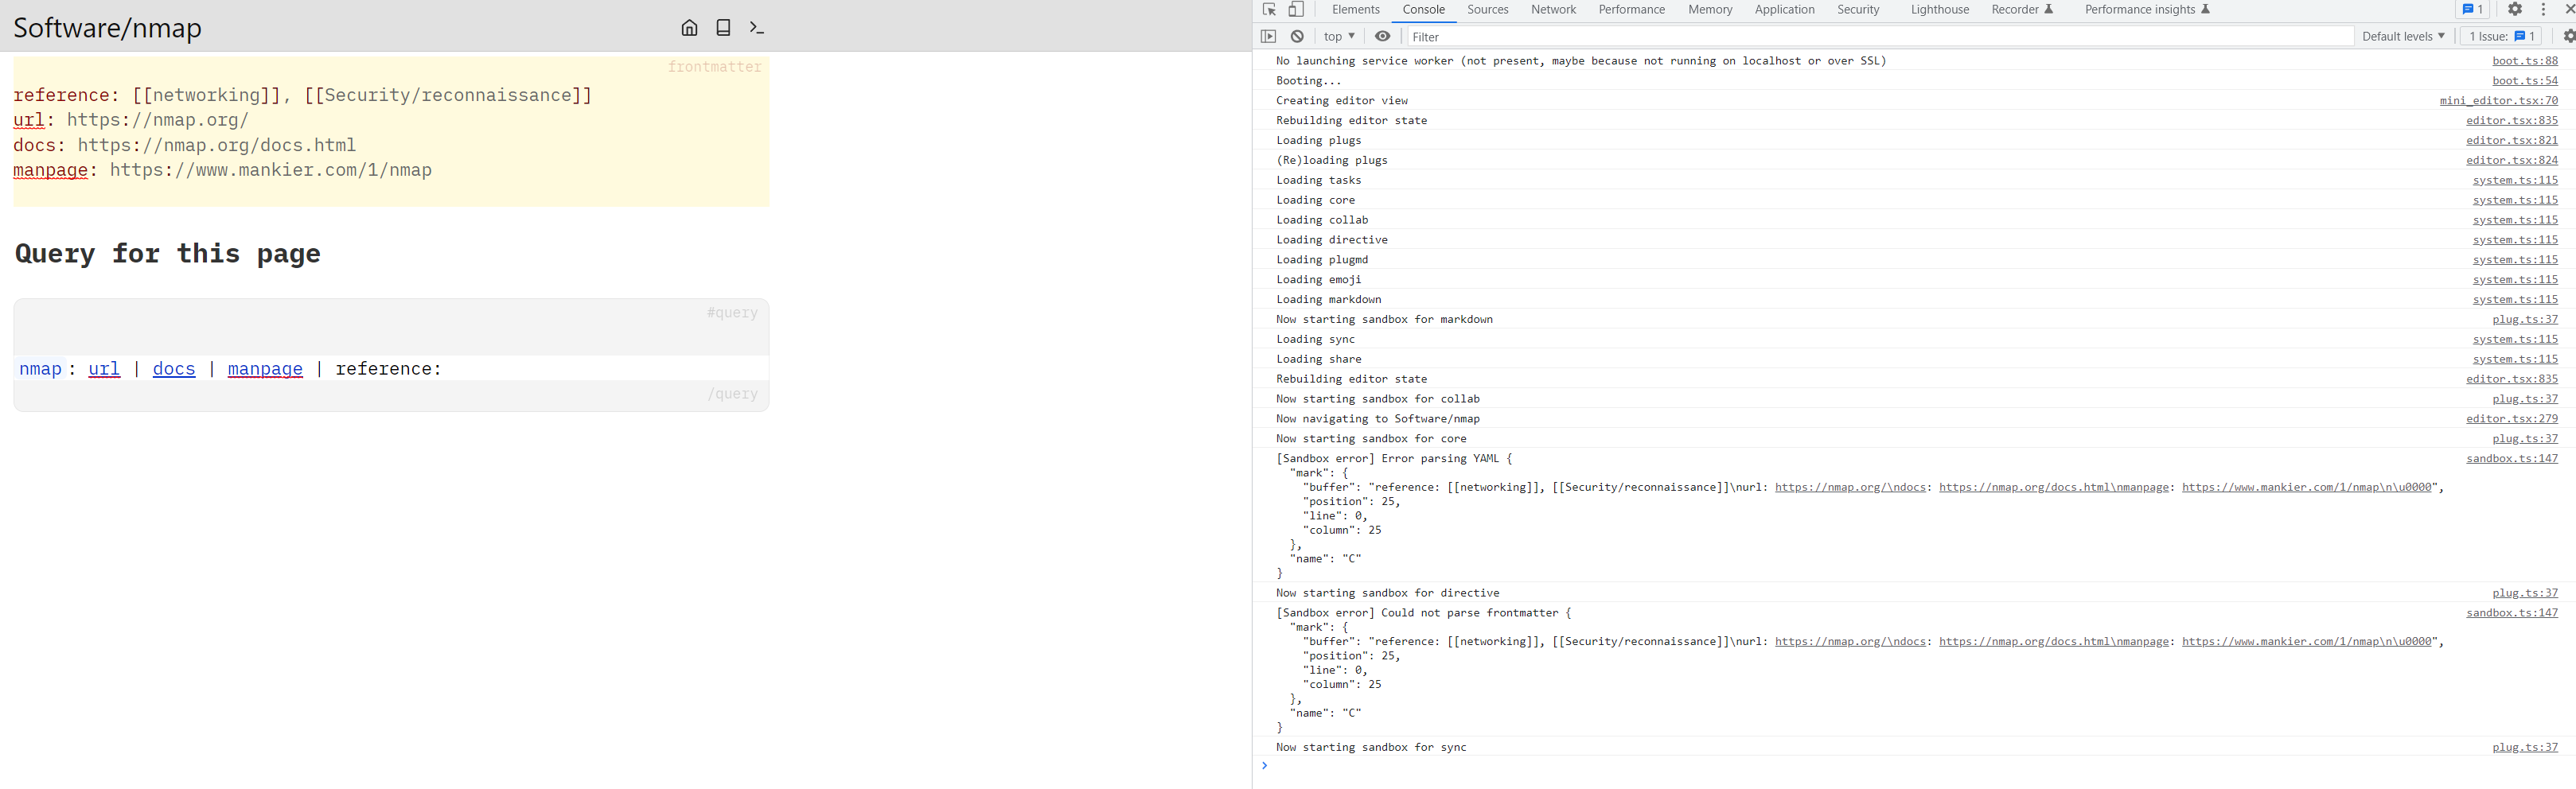The image size is (2576, 789).
Task: Open the three-dot Customize DevTools menu
Action: point(2545,9)
